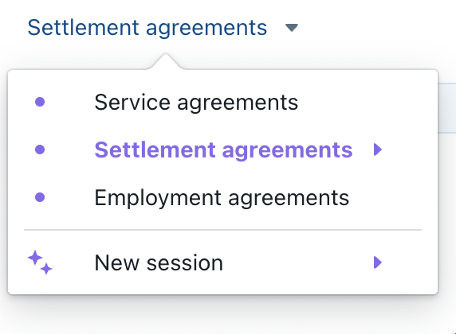Screen dimensions: 456x334
Task: Expand the Settlement agreements submenu arrow
Action: pyautogui.click(x=378, y=150)
